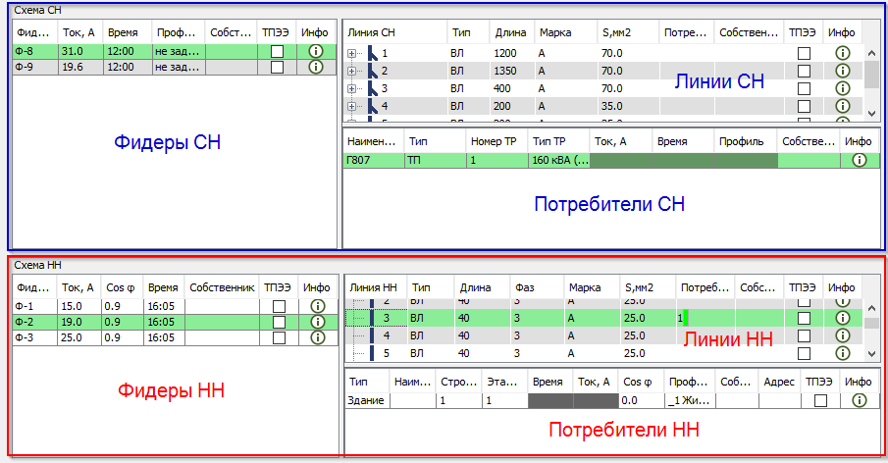Toggle ТПЭЭ checkbox for СН line 2

(x=804, y=71)
